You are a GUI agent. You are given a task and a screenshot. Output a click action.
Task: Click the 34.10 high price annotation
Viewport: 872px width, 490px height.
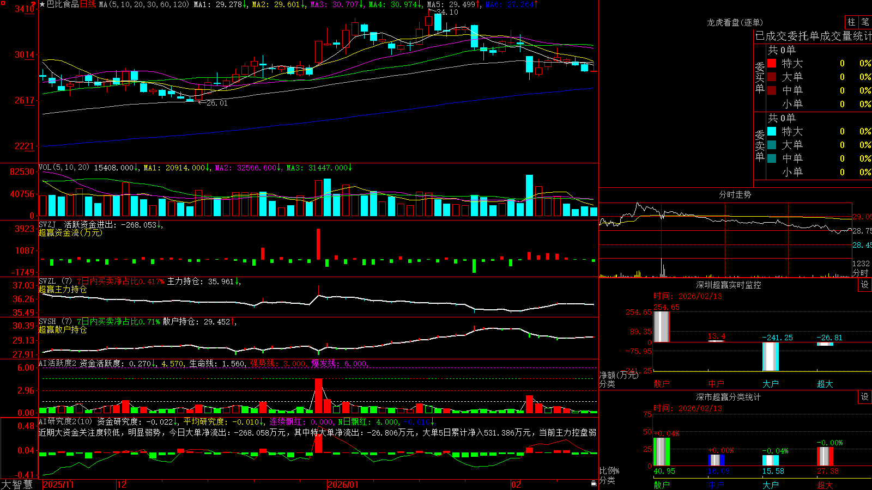pyautogui.click(x=447, y=12)
